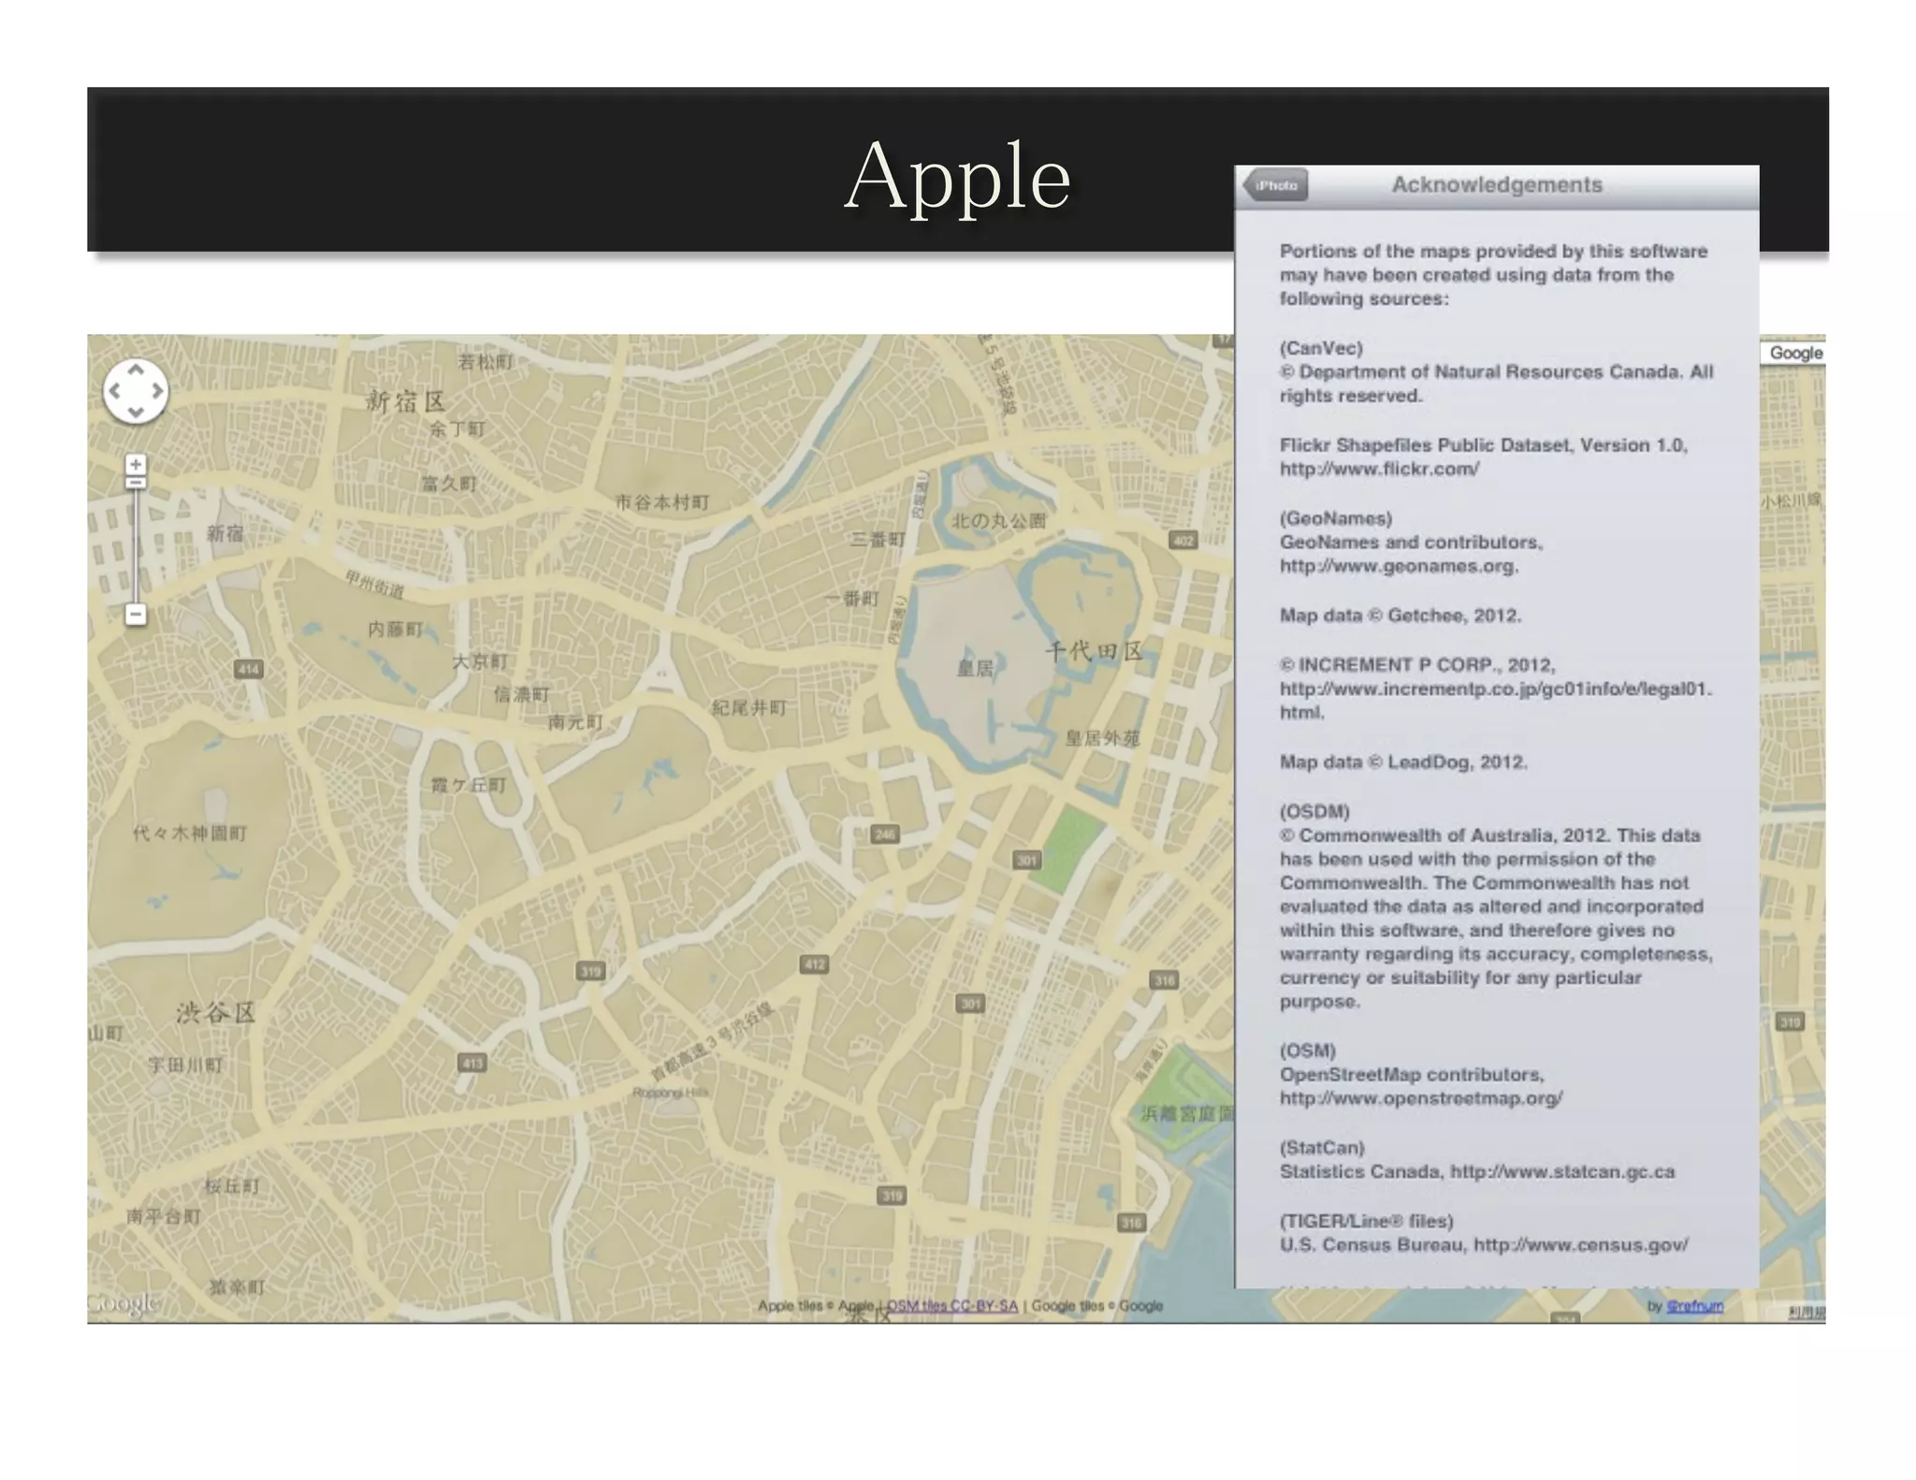This screenshot has width=1916, height=1480.
Task: Click the 千代田区 ward label
Action: 1094,651
